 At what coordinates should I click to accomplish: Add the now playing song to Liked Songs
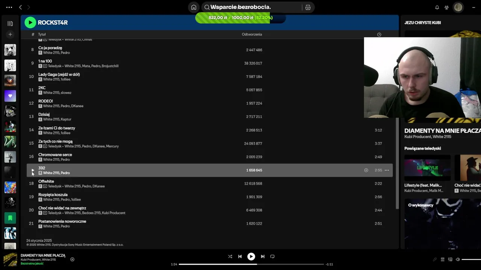73,259
